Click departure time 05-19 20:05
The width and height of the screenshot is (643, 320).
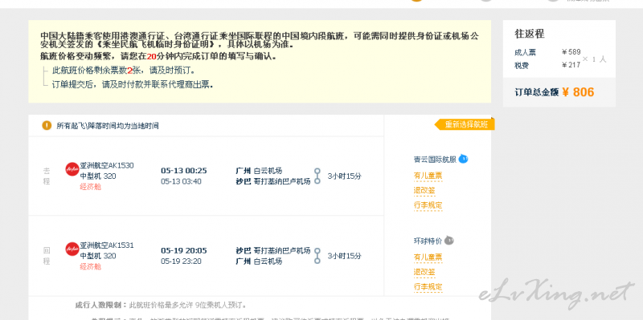coord(184,250)
